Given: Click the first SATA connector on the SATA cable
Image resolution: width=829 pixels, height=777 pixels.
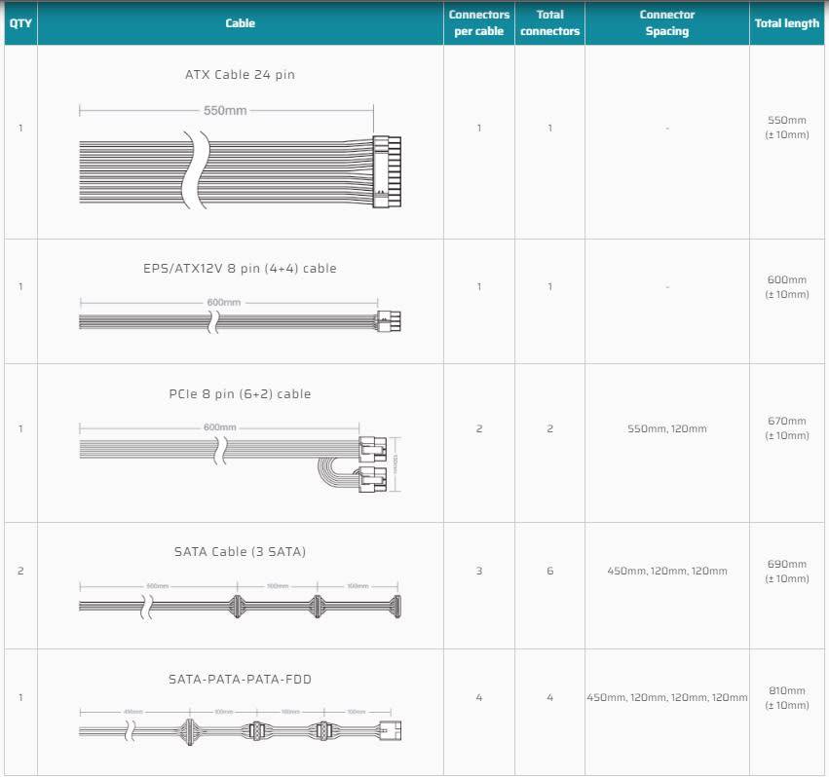Looking at the screenshot, I should tap(234, 606).
